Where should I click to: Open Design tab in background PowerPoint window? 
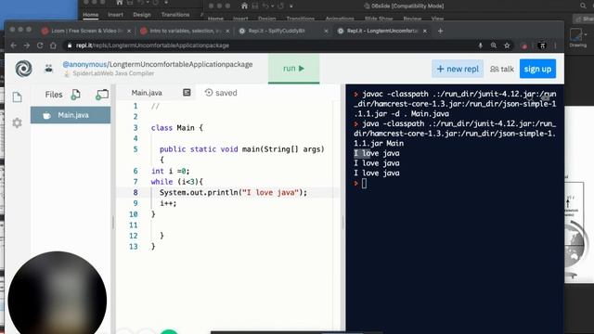tap(142, 15)
